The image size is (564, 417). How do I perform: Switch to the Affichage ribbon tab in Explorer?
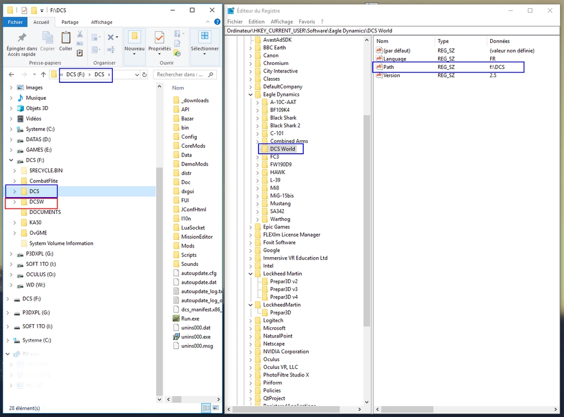pyautogui.click(x=101, y=22)
